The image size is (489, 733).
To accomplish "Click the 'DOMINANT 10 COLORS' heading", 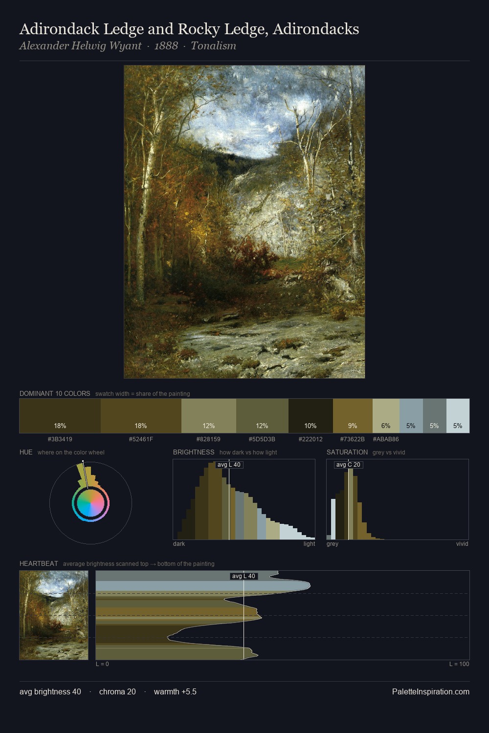I will pos(55,393).
